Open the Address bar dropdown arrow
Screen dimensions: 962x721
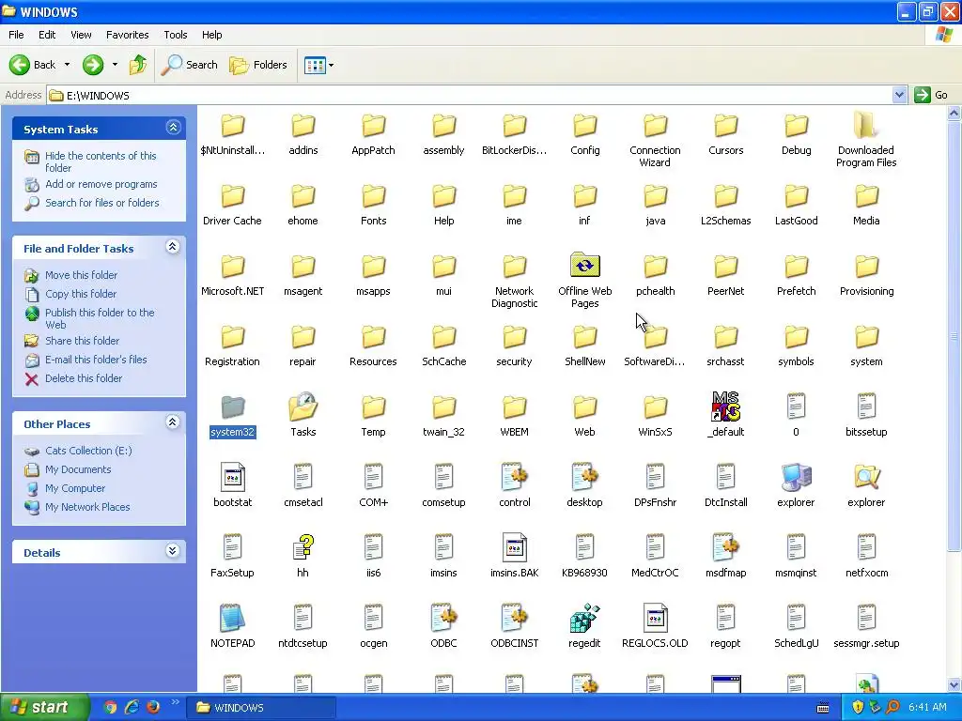tap(899, 95)
